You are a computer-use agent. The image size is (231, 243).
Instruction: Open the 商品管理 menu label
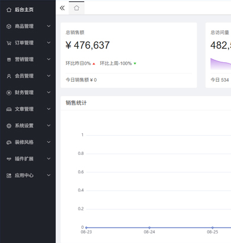coord(24,26)
